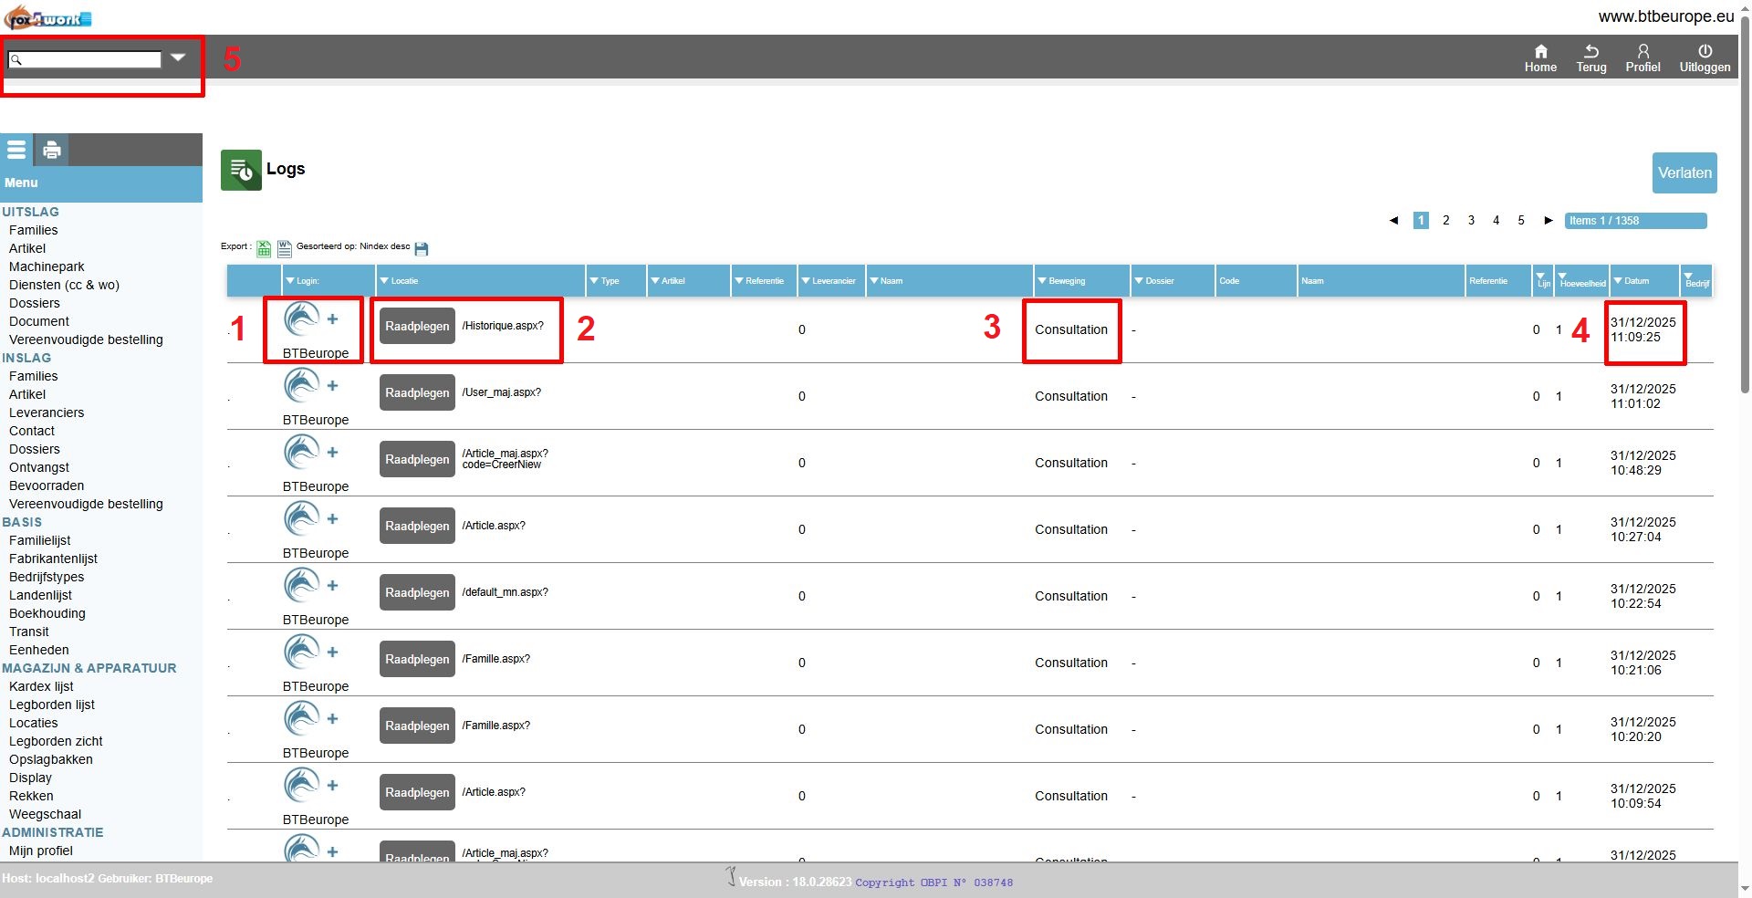Go back using the Terug icon

[1590, 51]
